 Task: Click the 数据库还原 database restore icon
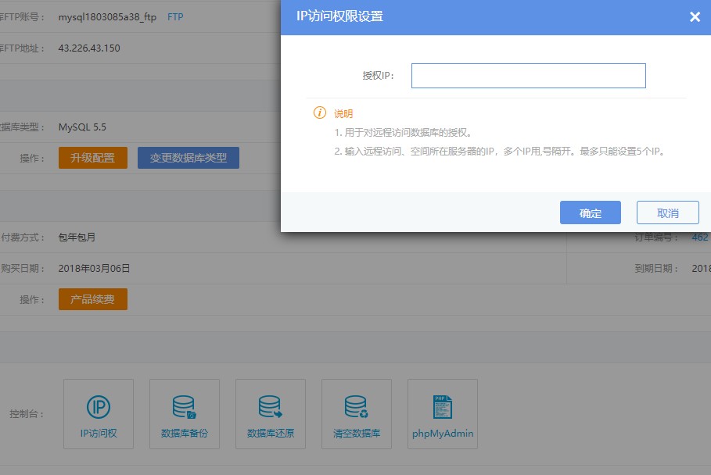tap(270, 407)
